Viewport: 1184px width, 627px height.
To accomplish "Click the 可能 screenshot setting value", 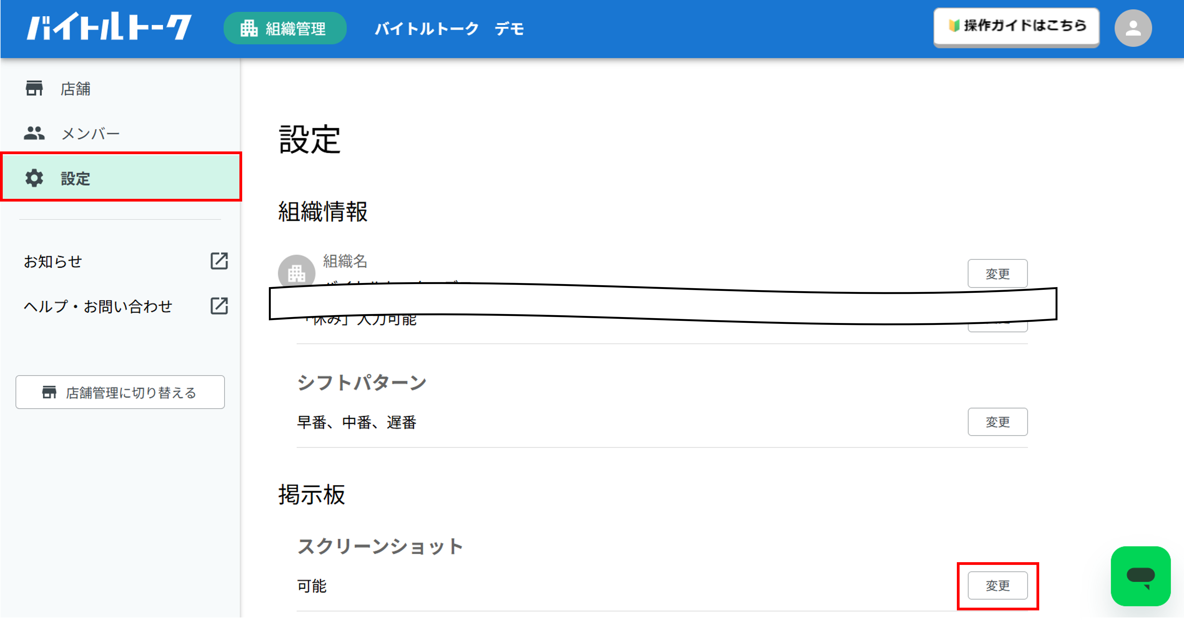I will point(312,587).
